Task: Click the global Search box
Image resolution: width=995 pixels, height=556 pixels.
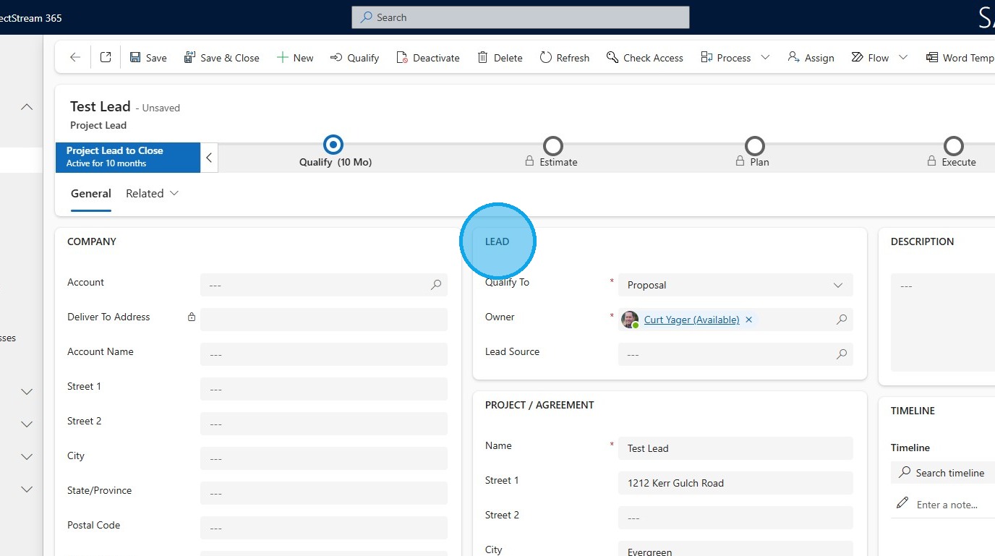Action: (521, 17)
